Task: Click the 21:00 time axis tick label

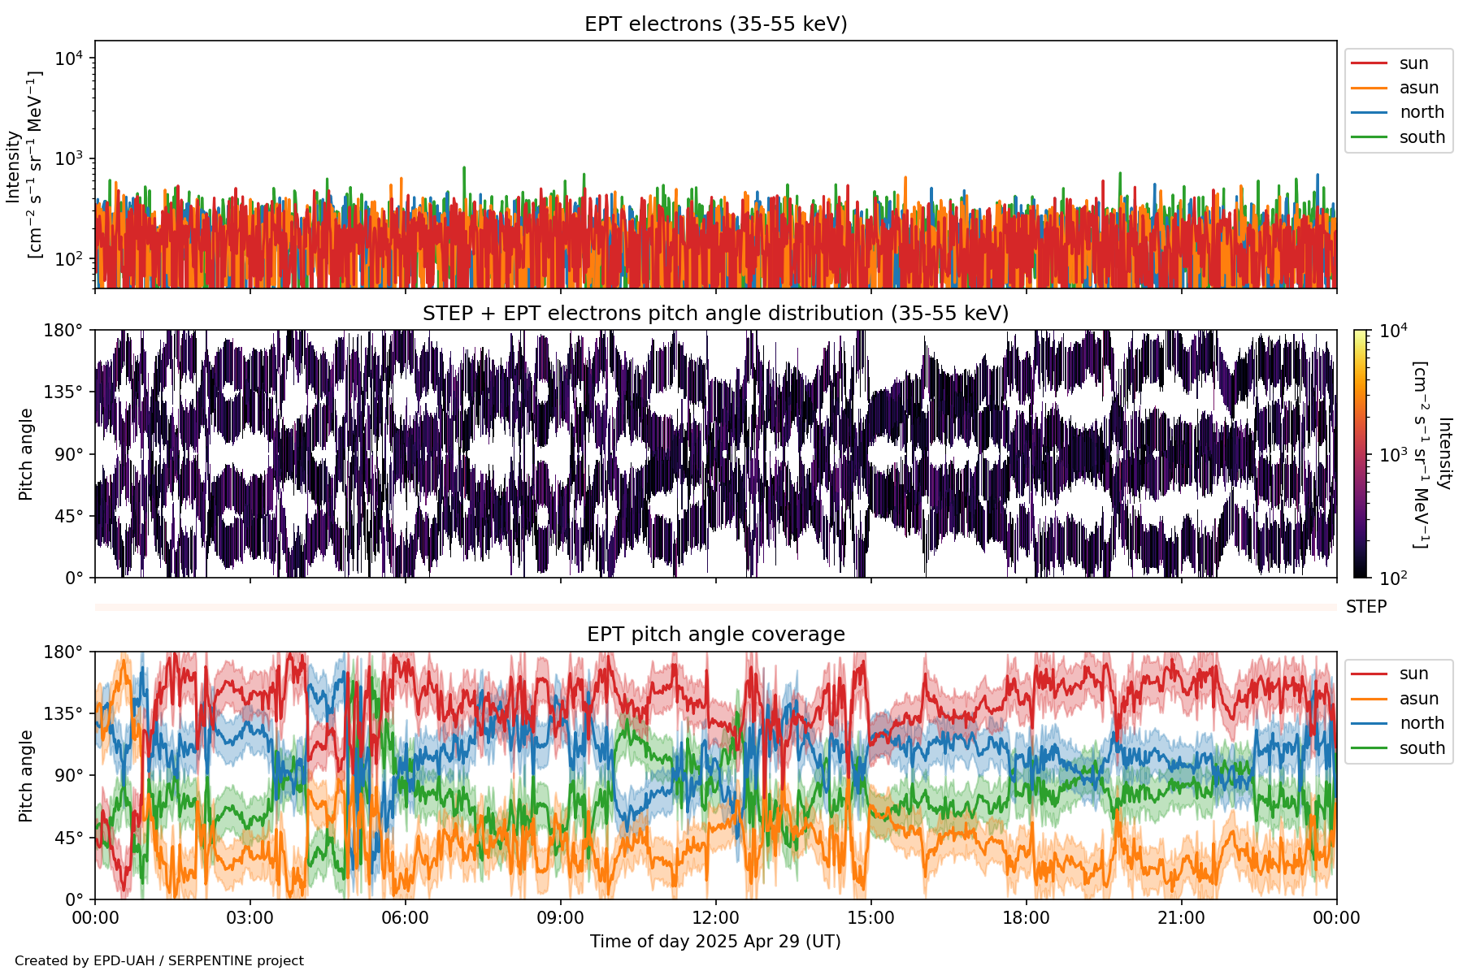Action: pos(1181,919)
